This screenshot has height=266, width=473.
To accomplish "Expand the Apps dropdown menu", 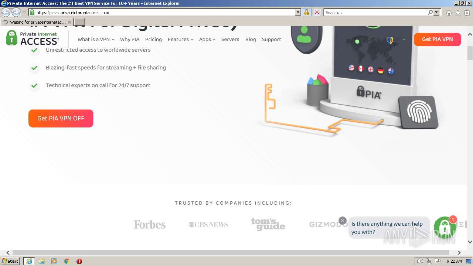I will (207, 39).
